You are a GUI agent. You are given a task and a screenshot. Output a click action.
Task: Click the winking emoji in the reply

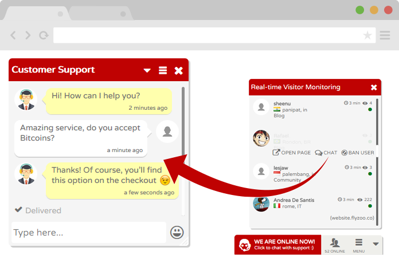pyautogui.click(x=165, y=180)
